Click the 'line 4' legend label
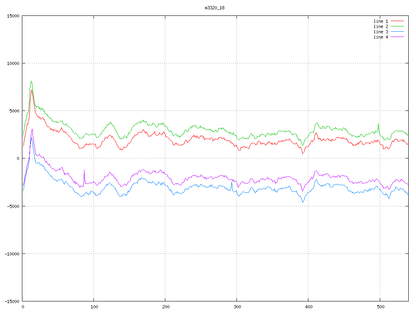Image resolution: width=416 pixels, height=312 pixels. (x=381, y=37)
